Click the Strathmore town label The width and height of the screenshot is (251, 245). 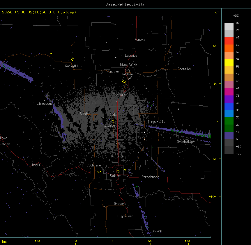click(150, 177)
